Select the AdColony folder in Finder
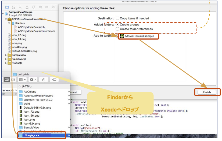The image size is (222, 141). coord(30,92)
